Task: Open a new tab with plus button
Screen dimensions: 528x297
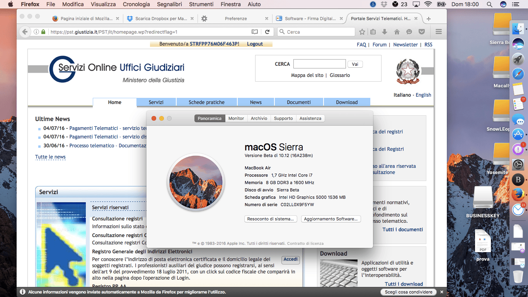Action: [x=429, y=19]
